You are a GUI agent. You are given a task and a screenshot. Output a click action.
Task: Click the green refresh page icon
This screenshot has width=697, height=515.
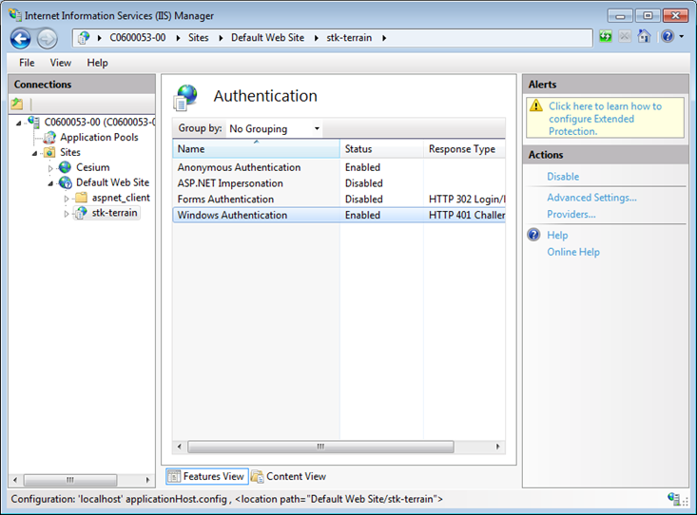606,36
